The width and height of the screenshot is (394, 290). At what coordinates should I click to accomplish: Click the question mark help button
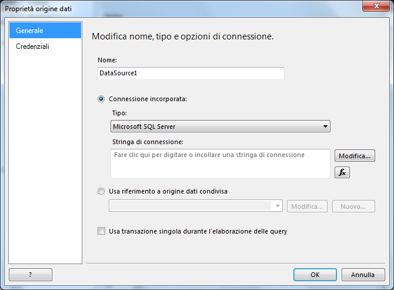31,275
